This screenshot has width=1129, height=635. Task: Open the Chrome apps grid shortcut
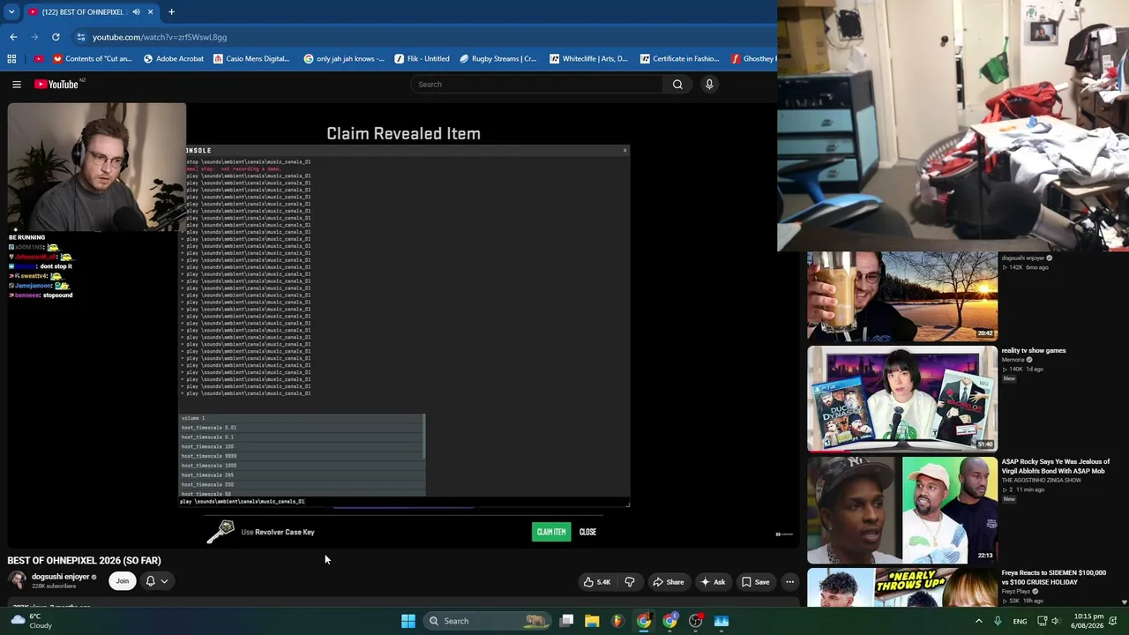(x=11, y=59)
